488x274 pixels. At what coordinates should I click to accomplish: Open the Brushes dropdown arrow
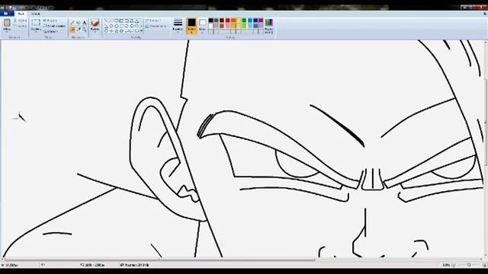click(x=95, y=32)
